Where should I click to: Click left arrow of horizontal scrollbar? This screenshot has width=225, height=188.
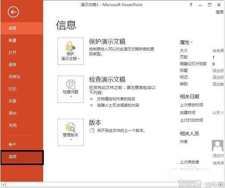tap(4, 184)
